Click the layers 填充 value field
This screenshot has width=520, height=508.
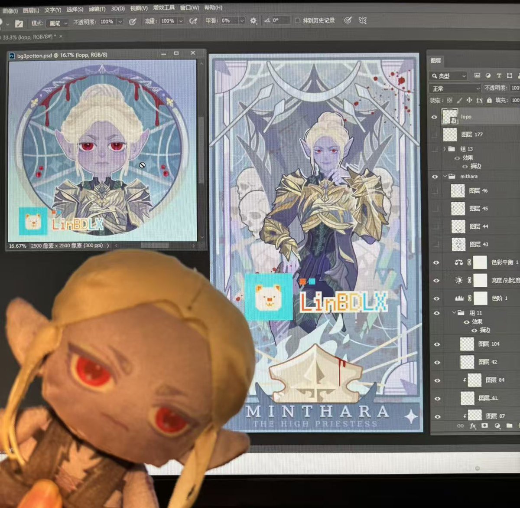[x=515, y=100]
